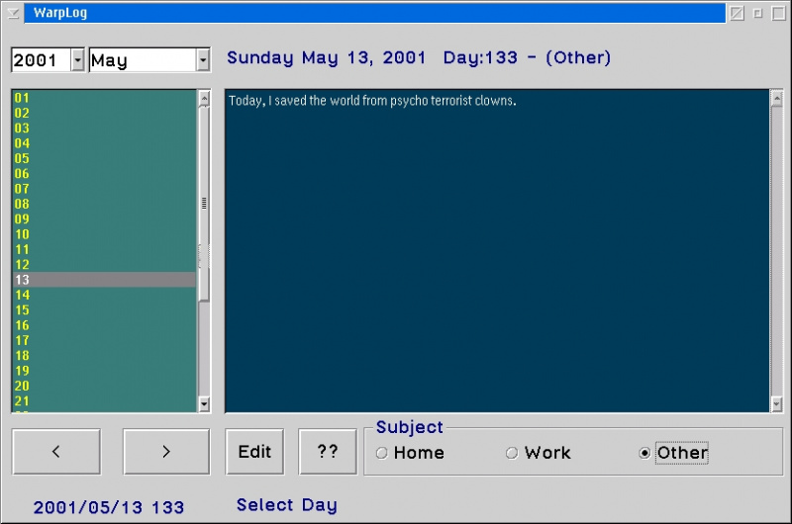Click the WarpLog title bar text
The image size is (792, 524).
60,13
